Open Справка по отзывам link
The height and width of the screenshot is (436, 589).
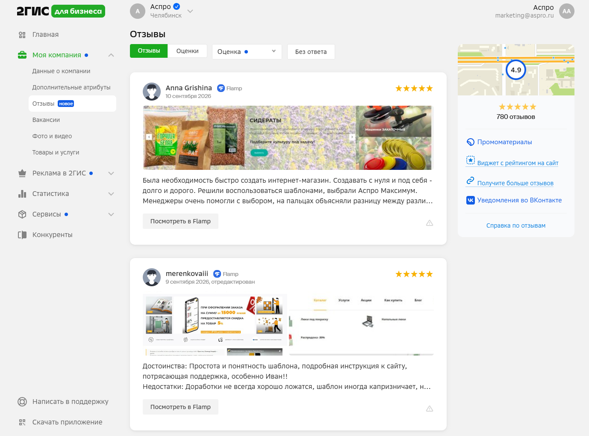tap(516, 225)
